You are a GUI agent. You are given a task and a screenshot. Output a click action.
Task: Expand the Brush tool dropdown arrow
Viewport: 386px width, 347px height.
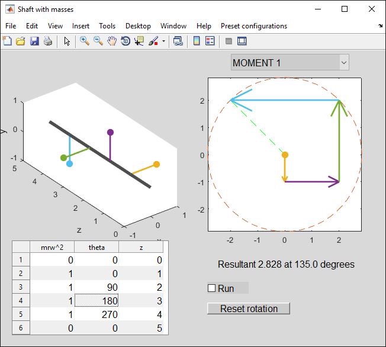pos(163,41)
